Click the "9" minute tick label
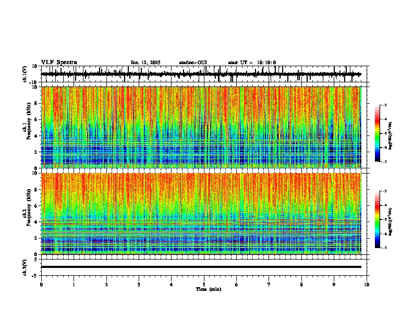 (334, 285)
